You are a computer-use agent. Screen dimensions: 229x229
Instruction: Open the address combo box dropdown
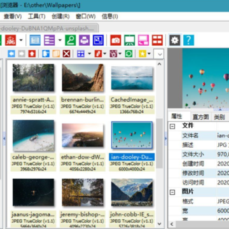pyautogui.click(x=159, y=54)
